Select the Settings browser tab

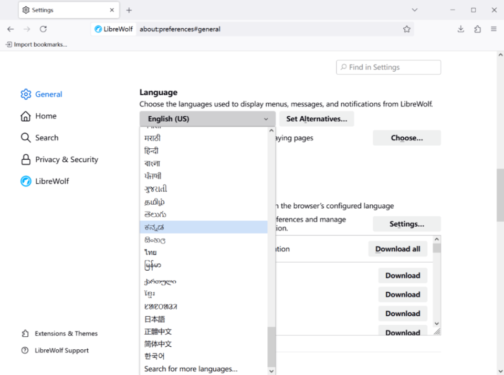pyautogui.click(x=69, y=10)
